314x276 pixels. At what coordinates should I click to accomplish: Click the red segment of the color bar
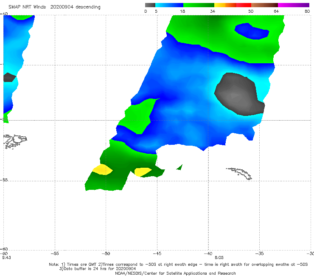tap(244, 5)
